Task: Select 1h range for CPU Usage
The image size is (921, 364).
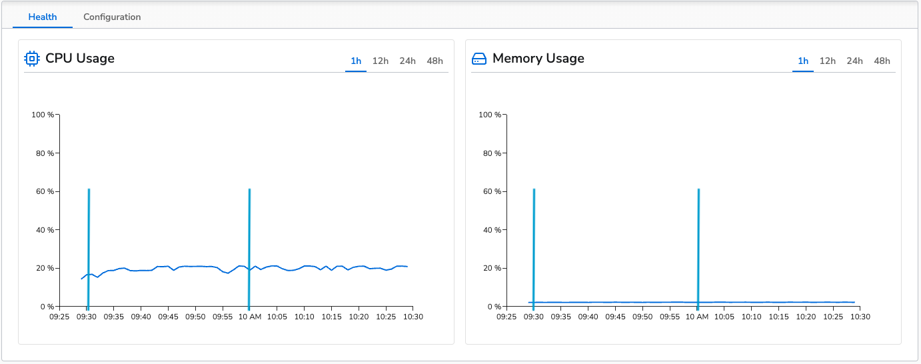Action: (356, 61)
